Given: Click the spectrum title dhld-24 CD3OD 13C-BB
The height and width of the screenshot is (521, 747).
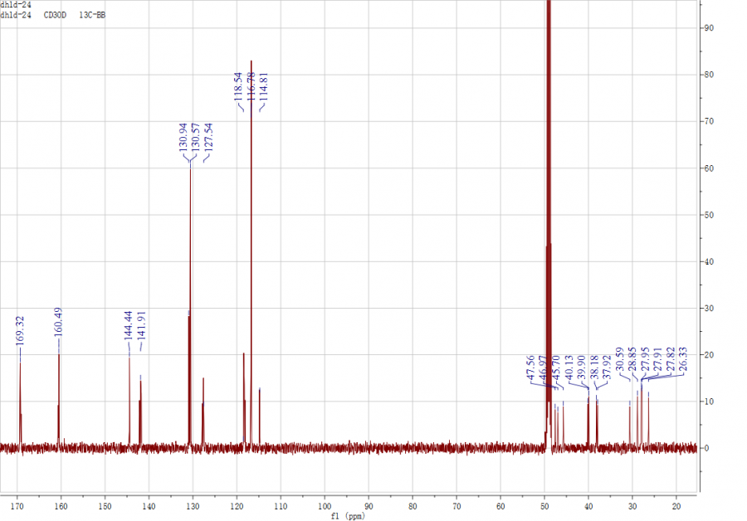Looking at the screenshot, I should pyautogui.click(x=53, y=15).
